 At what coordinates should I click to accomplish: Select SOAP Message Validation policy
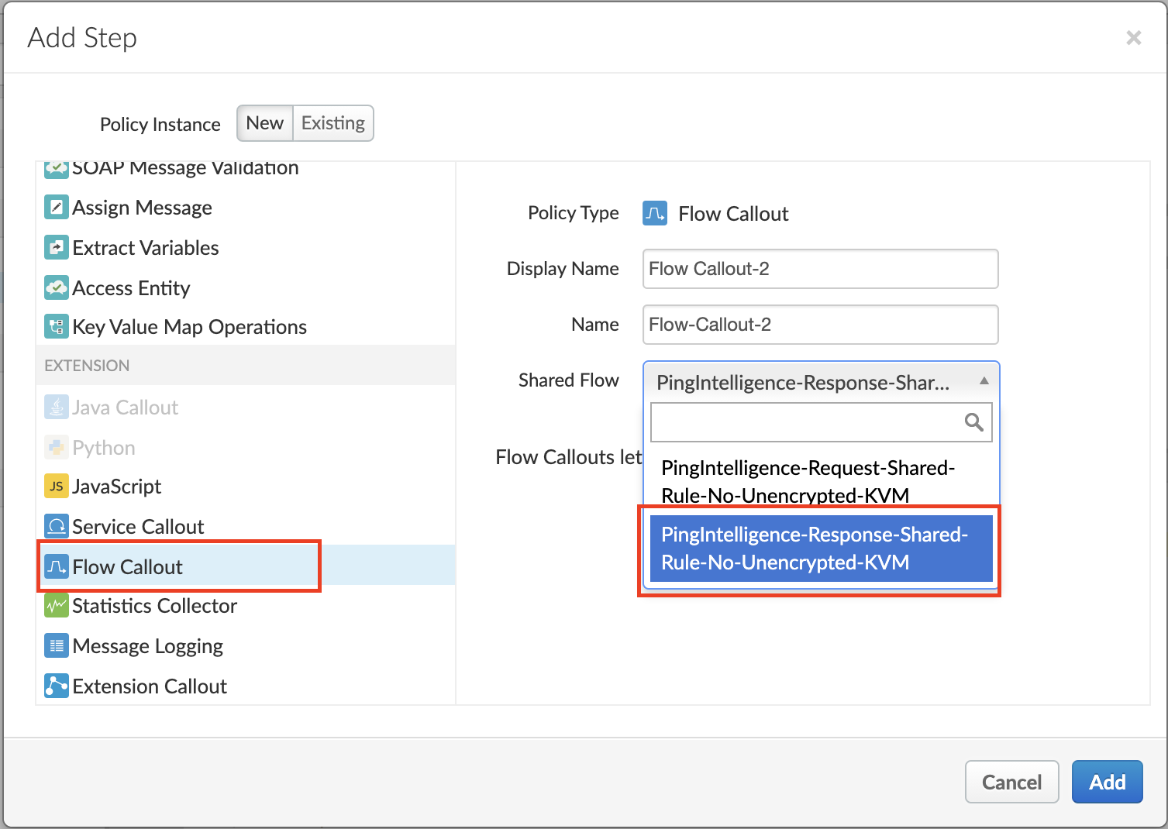tap(184, 169)
